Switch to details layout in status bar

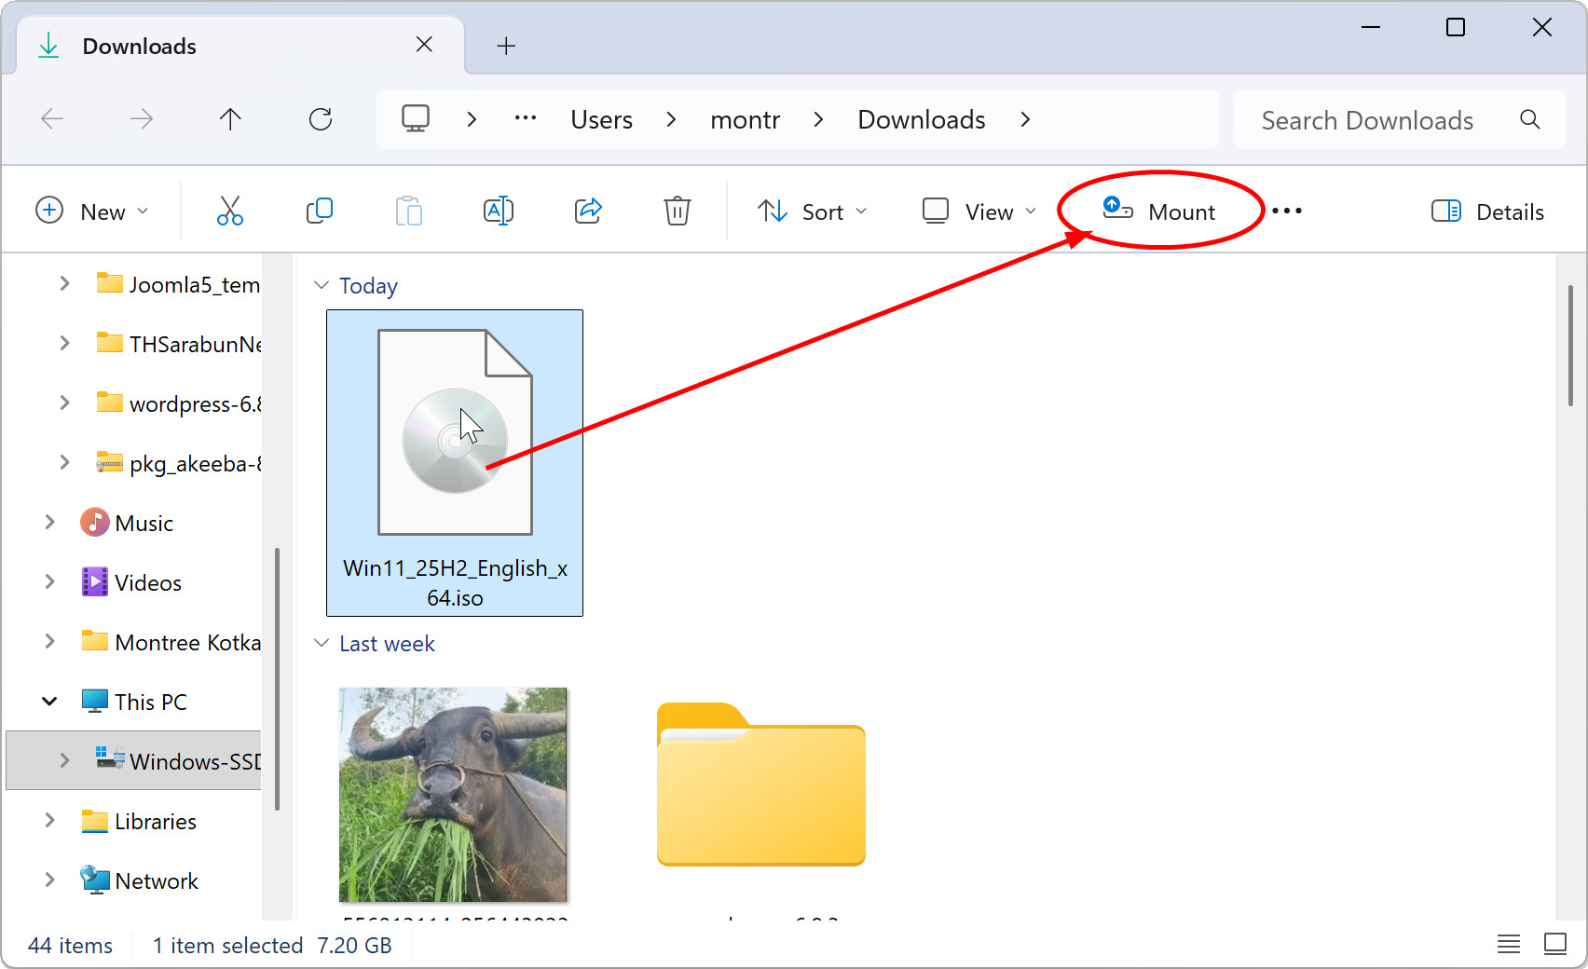(x=1508, y=944)
